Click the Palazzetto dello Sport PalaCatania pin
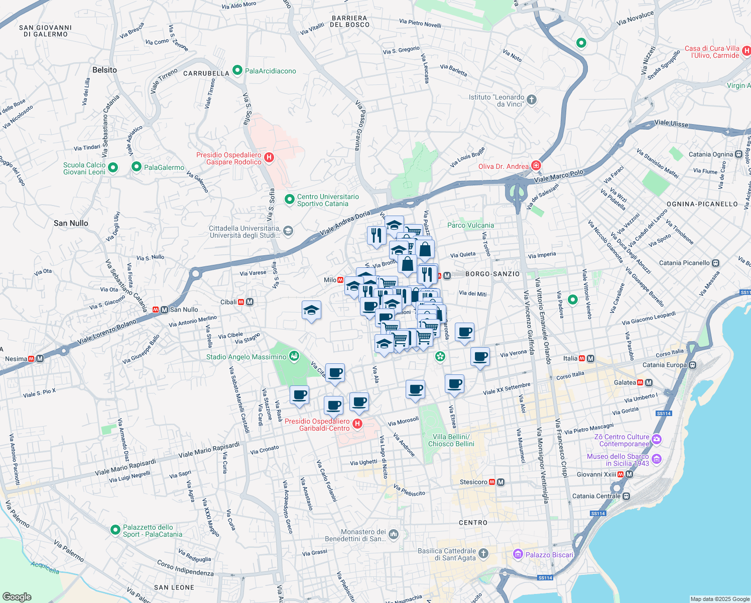Viewport: 751px width, 603px height. click(x=115, y=530)
